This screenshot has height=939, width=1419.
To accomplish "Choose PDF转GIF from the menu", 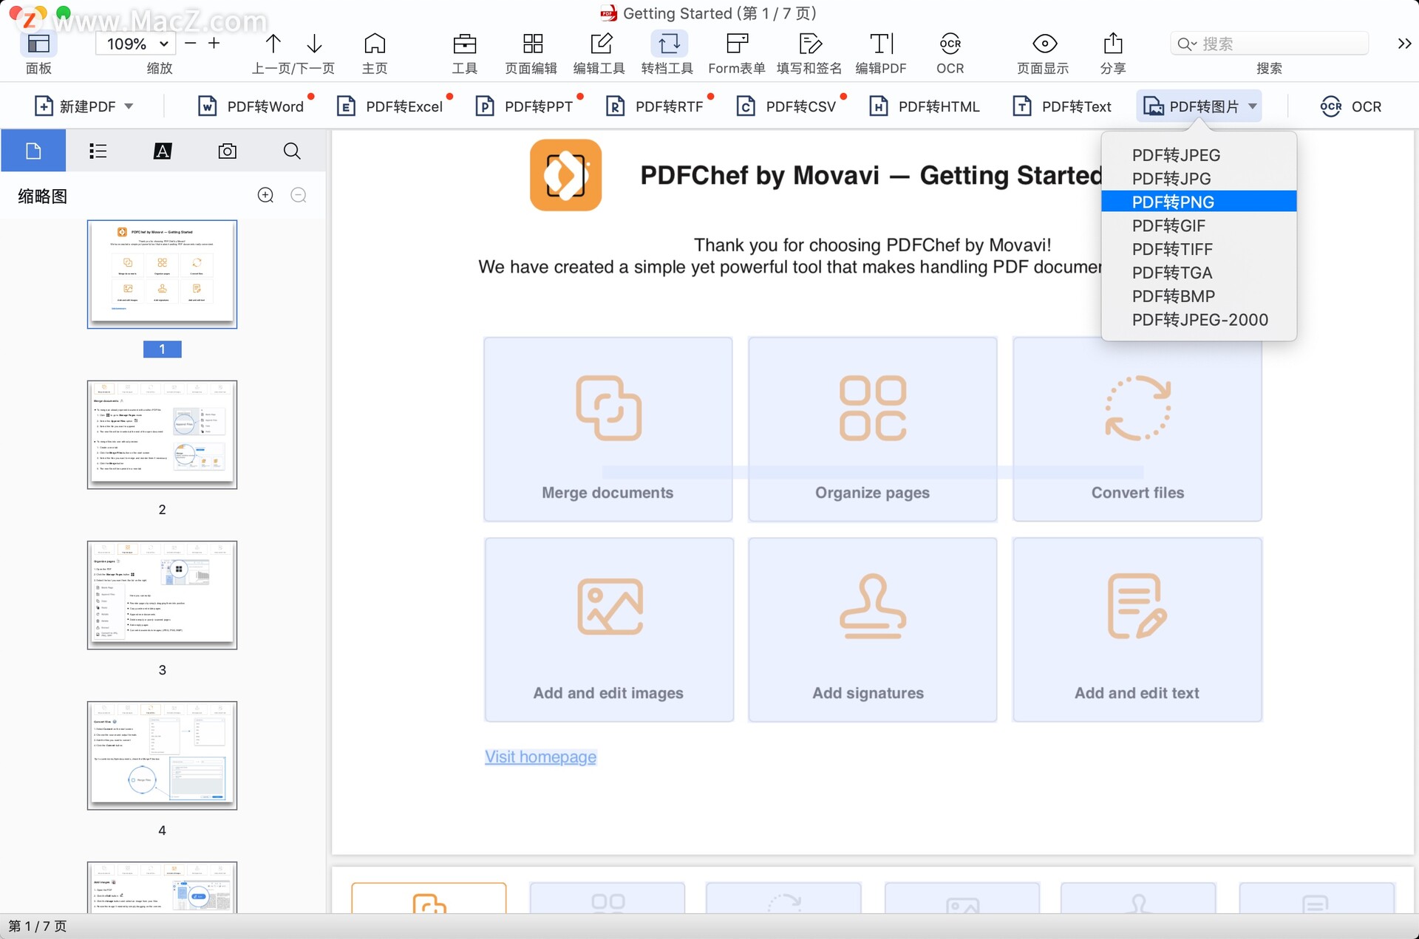I will 1199,225.
